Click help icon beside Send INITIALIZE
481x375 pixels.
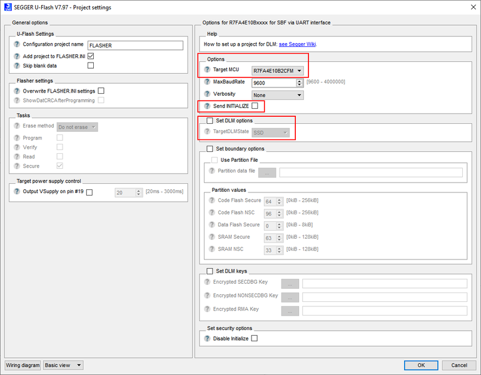pos(207,106)
